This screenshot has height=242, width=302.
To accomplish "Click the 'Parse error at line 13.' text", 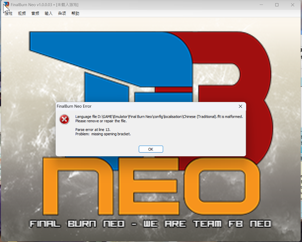I will click(x=93, y=130).
